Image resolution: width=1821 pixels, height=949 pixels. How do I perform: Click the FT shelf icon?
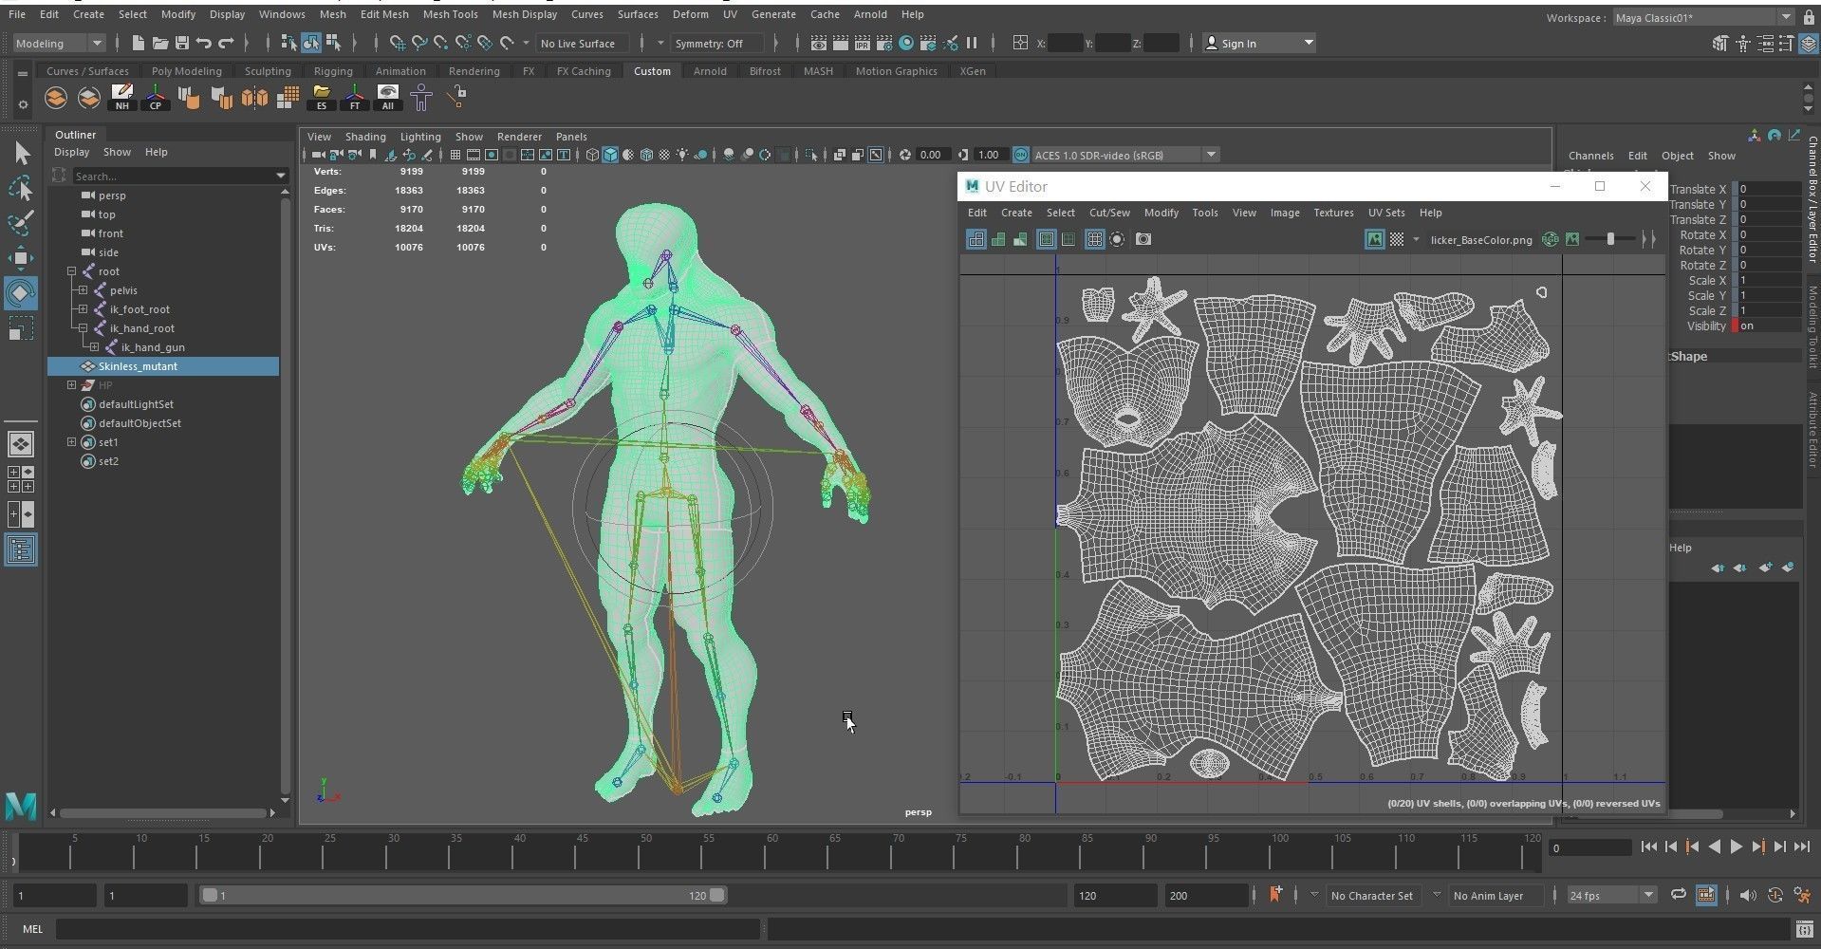click(x=355, y=97)
